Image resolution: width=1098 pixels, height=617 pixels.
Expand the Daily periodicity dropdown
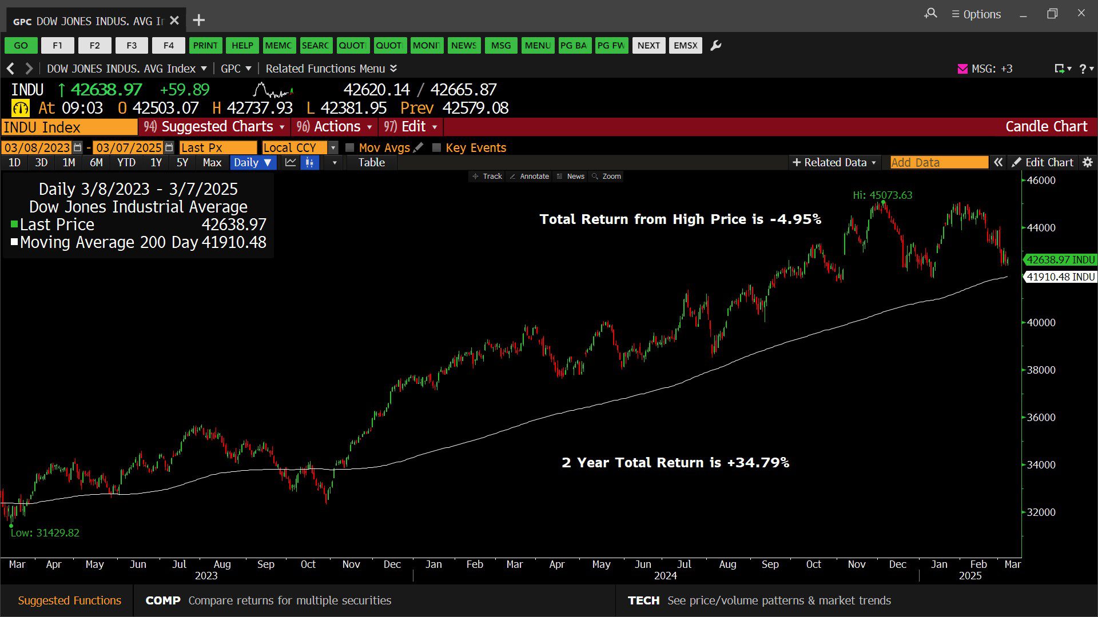pos(253,162)
